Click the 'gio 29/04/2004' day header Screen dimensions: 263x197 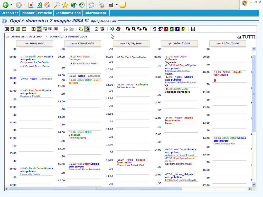pyautogui.click(x=179, y=44)
